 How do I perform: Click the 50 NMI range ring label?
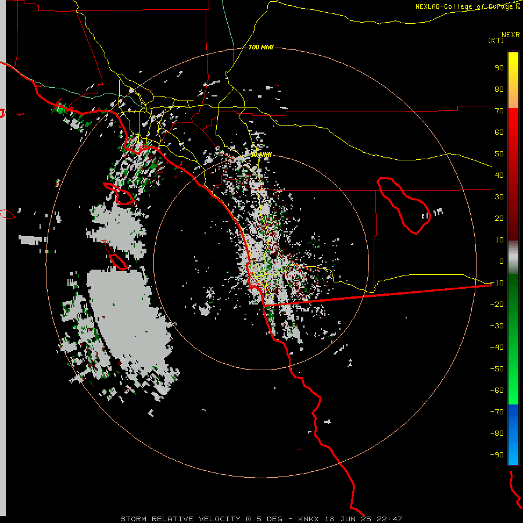[261, 155]
